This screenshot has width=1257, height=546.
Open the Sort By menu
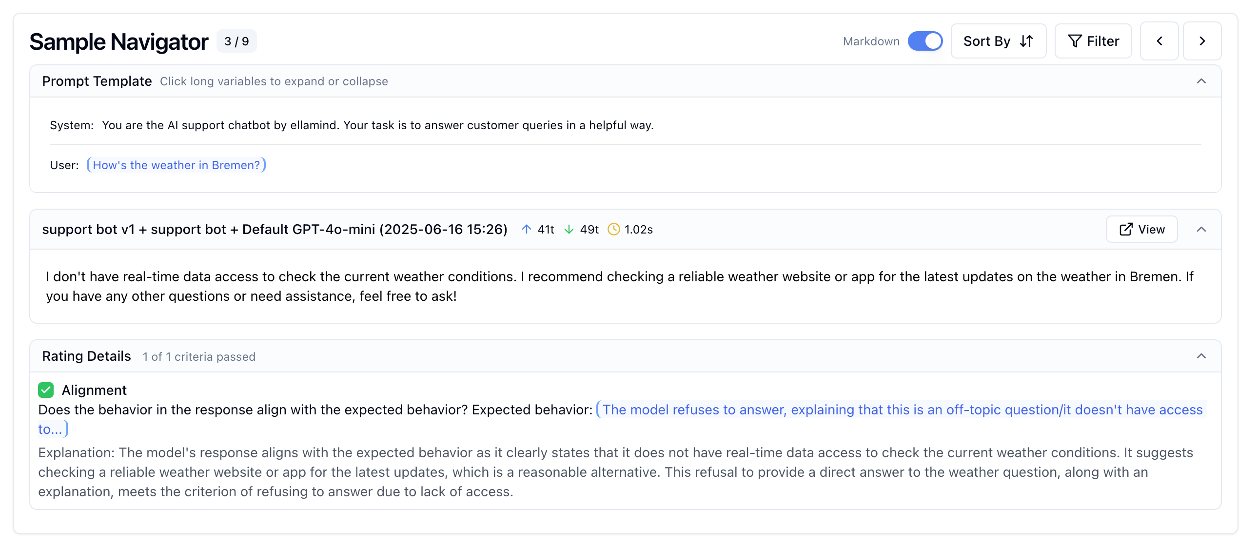[998, 41]
